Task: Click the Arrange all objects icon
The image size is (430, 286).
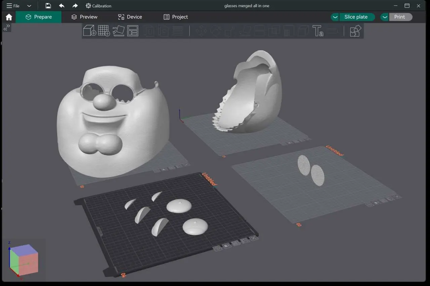Action: tap(133, 31)
